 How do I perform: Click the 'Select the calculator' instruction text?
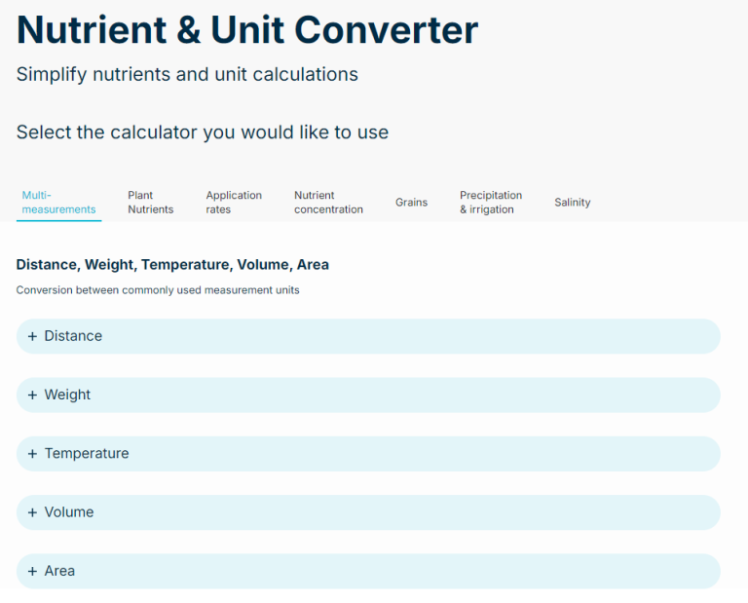[x=203, y=132]
